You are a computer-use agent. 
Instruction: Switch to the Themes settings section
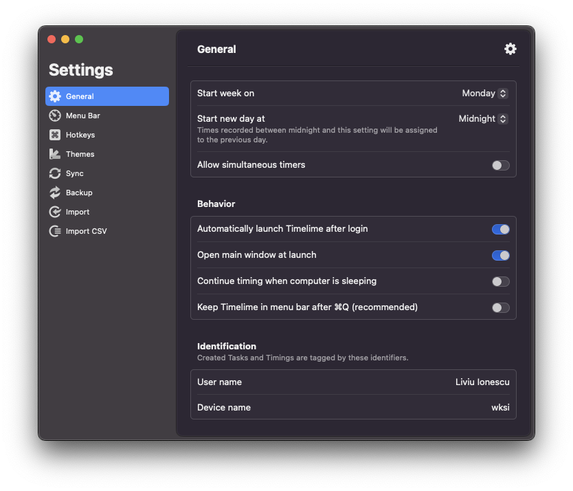coord(80,154)
